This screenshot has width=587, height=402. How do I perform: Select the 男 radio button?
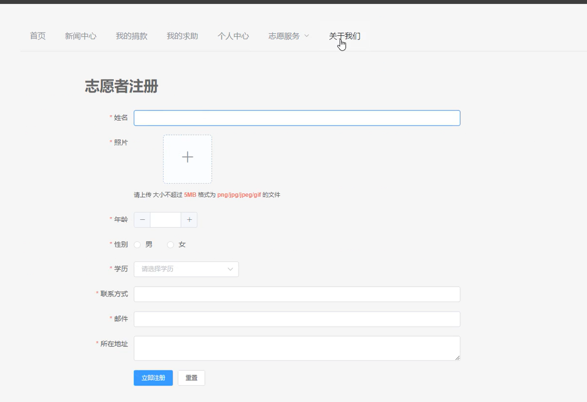point(138,245)
